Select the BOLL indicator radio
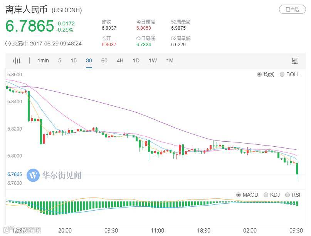The height and width of the screenshot is (236, 311). point(282,75)
